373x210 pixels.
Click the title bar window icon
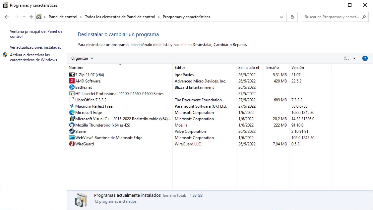pyautogui.click(x=5, y=5)
